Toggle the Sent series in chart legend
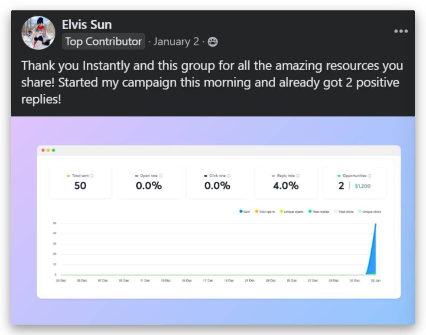This screenshot has width=426, height=335. [244, 211]
